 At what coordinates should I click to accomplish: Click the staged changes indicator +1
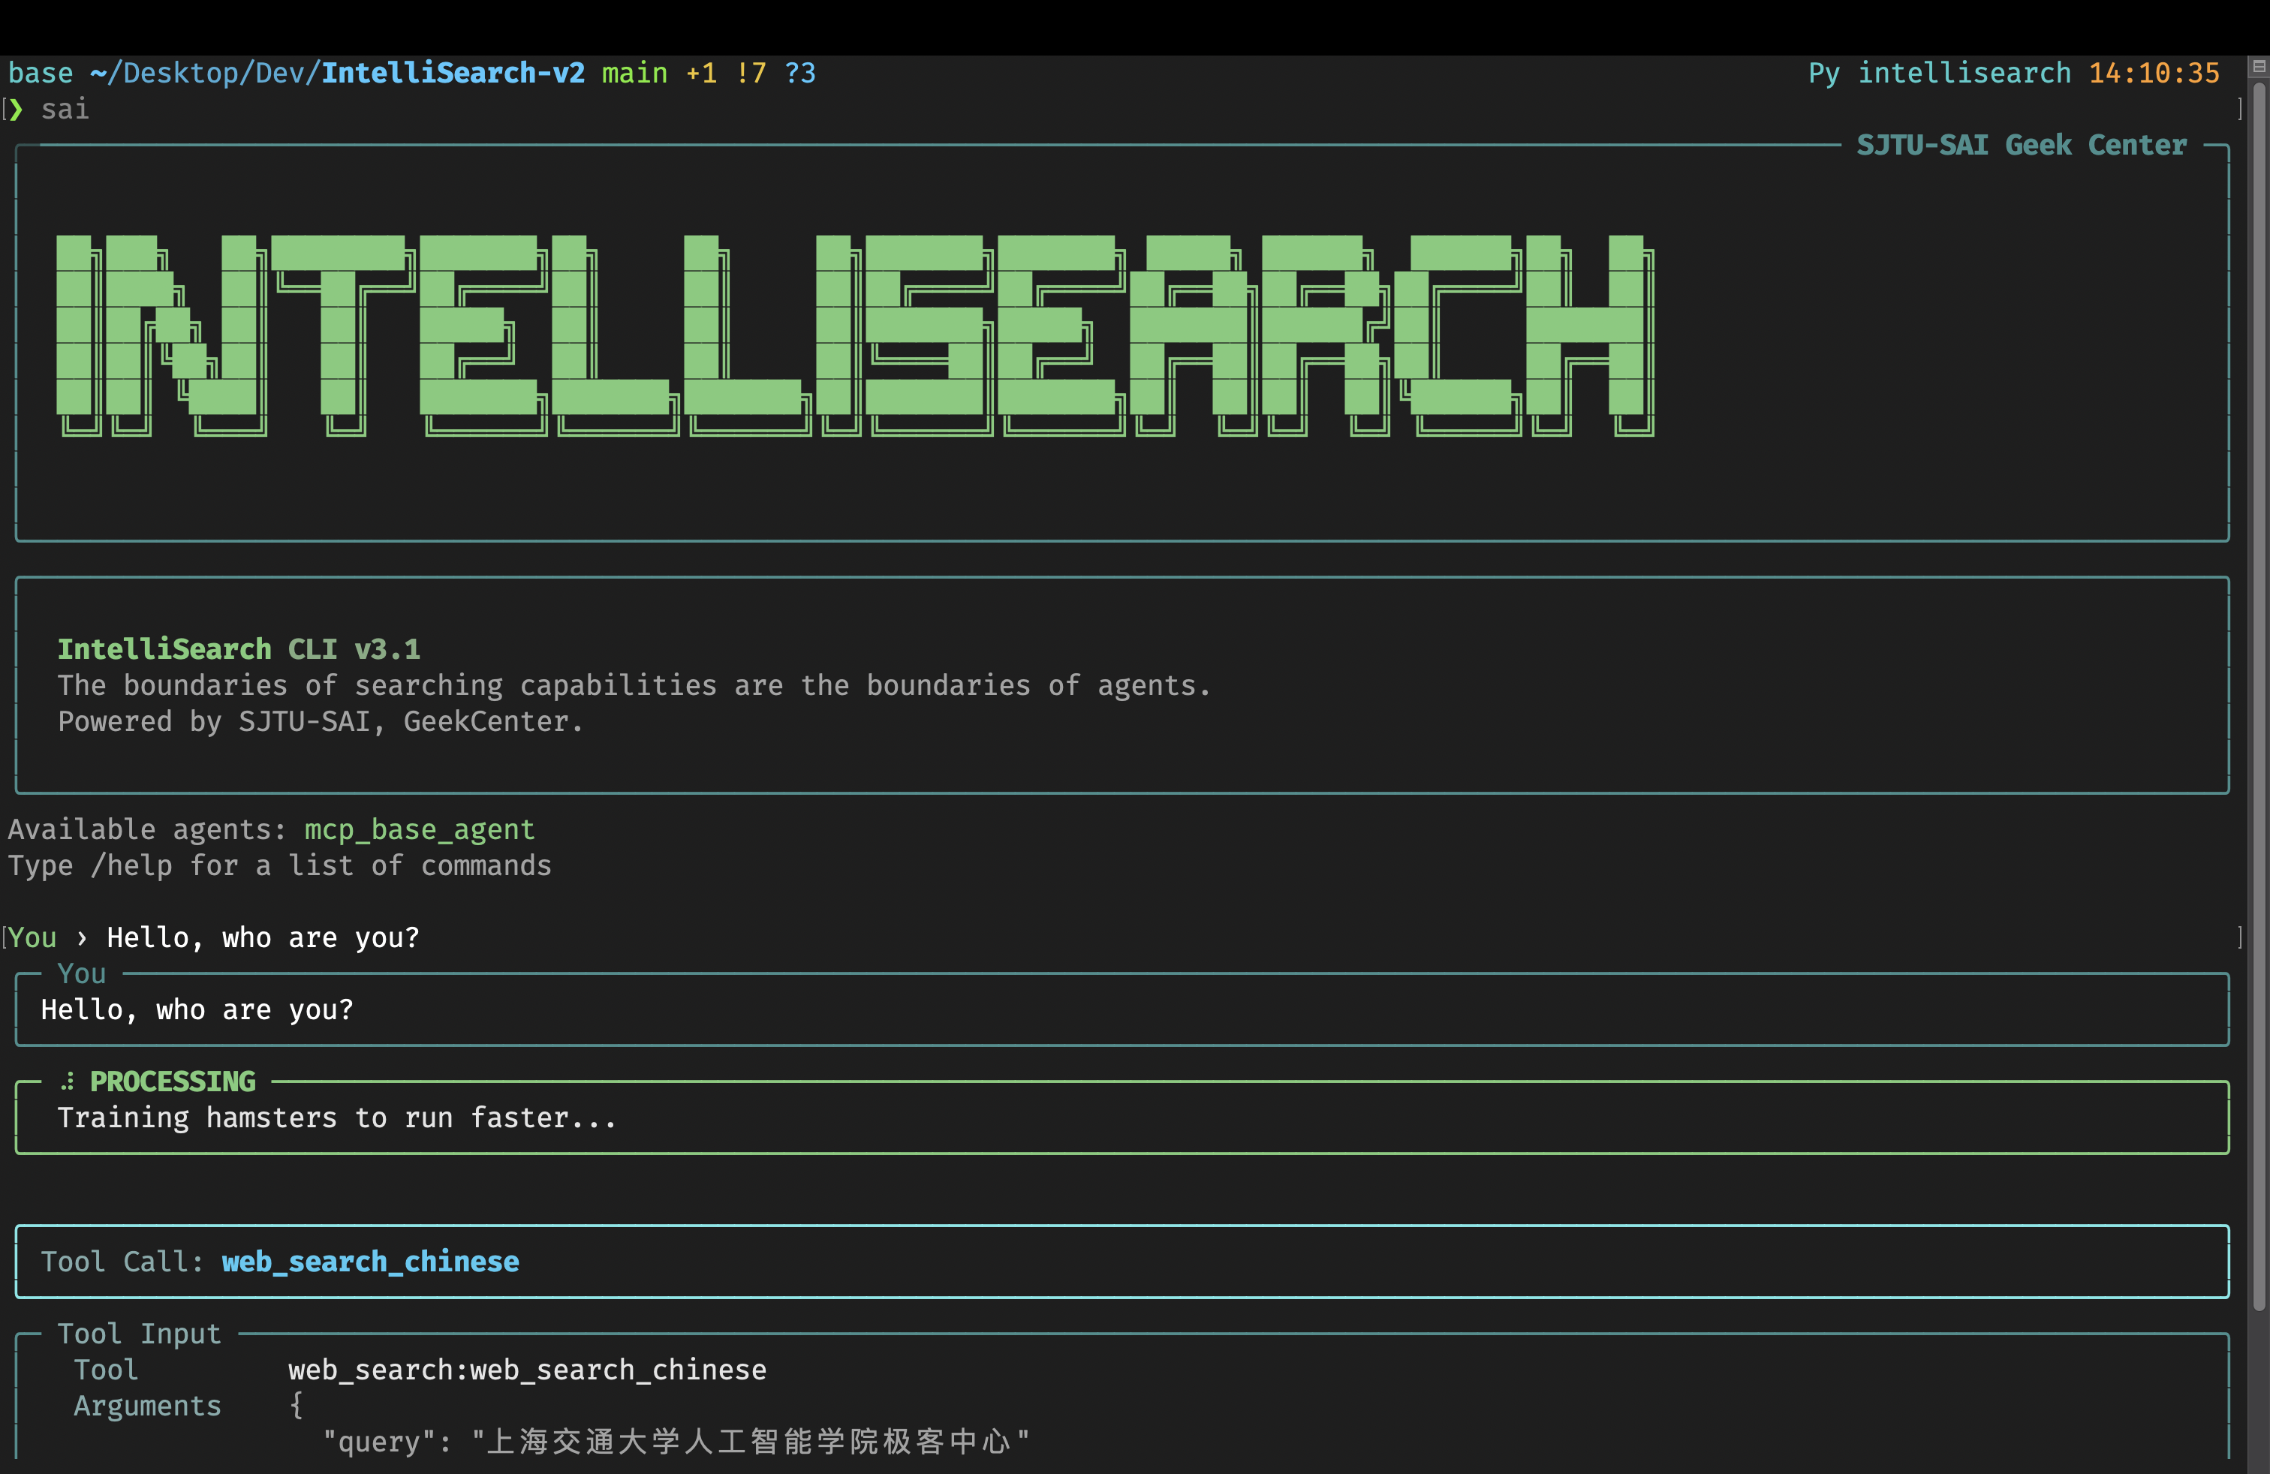[x=703, y=71]
